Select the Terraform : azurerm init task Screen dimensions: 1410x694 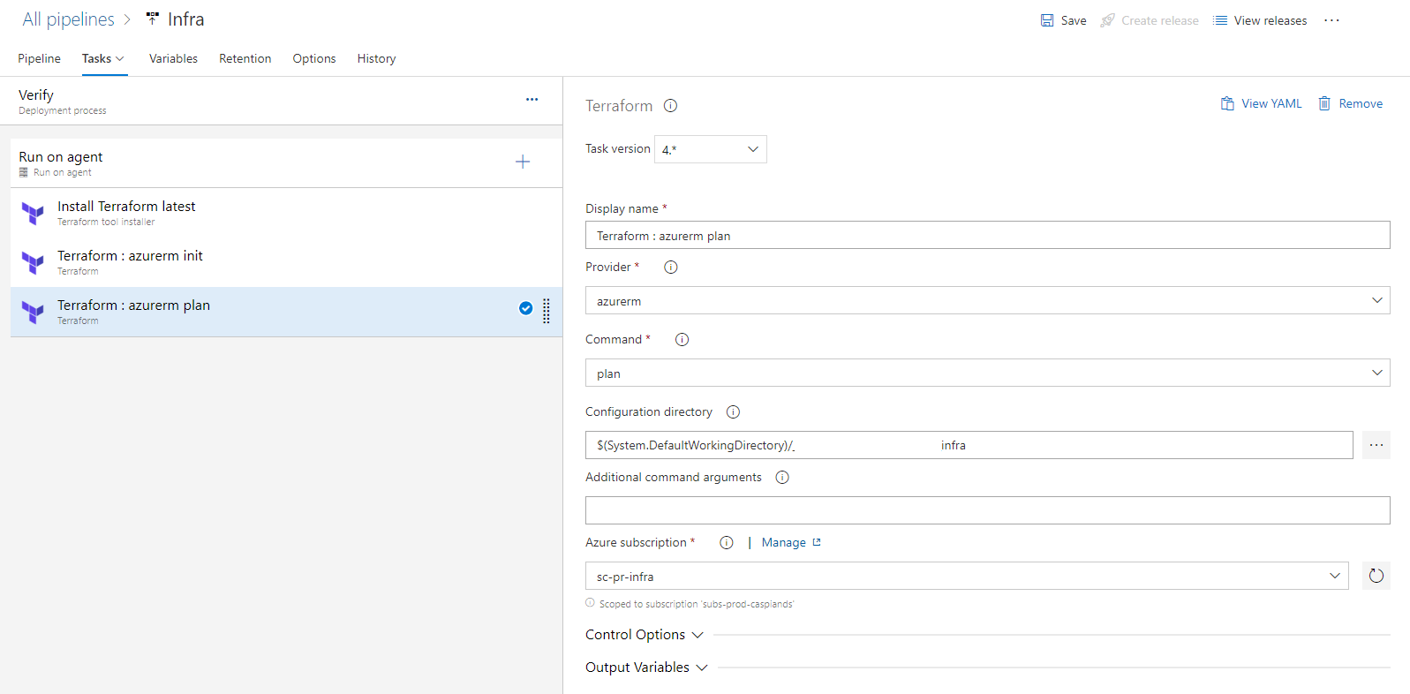click(x=286, y=262)
